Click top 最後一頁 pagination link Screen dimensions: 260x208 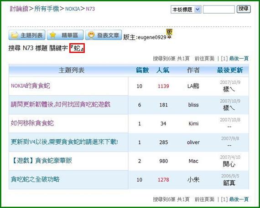[239, 59]
